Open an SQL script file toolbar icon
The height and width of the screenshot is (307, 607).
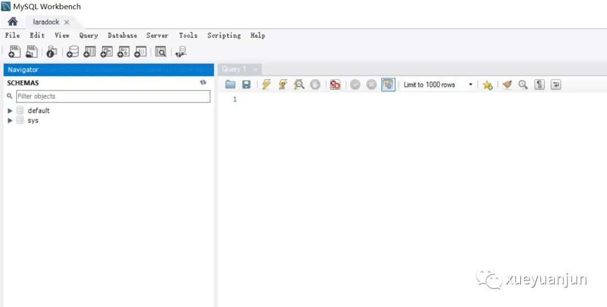click(31, 52)
